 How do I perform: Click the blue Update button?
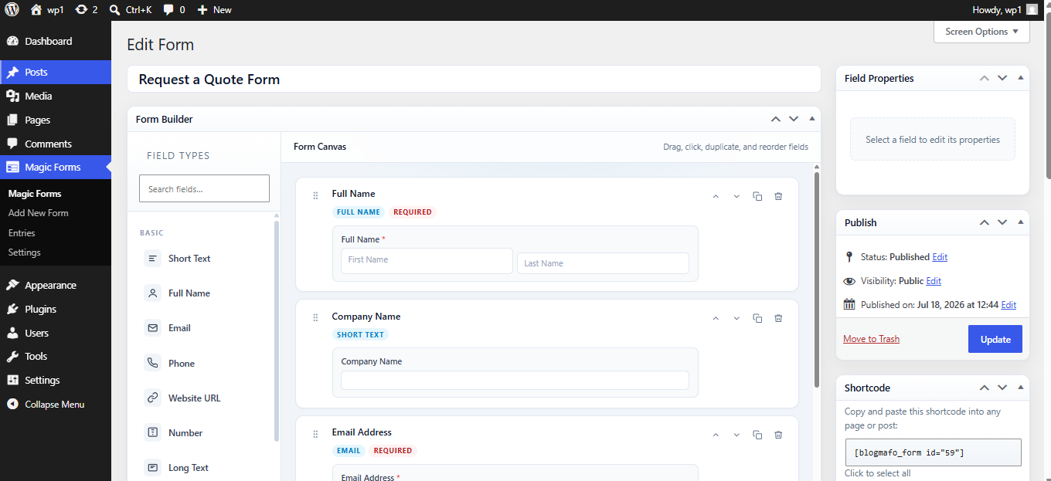pyautogui.click(x=995, y=339)
